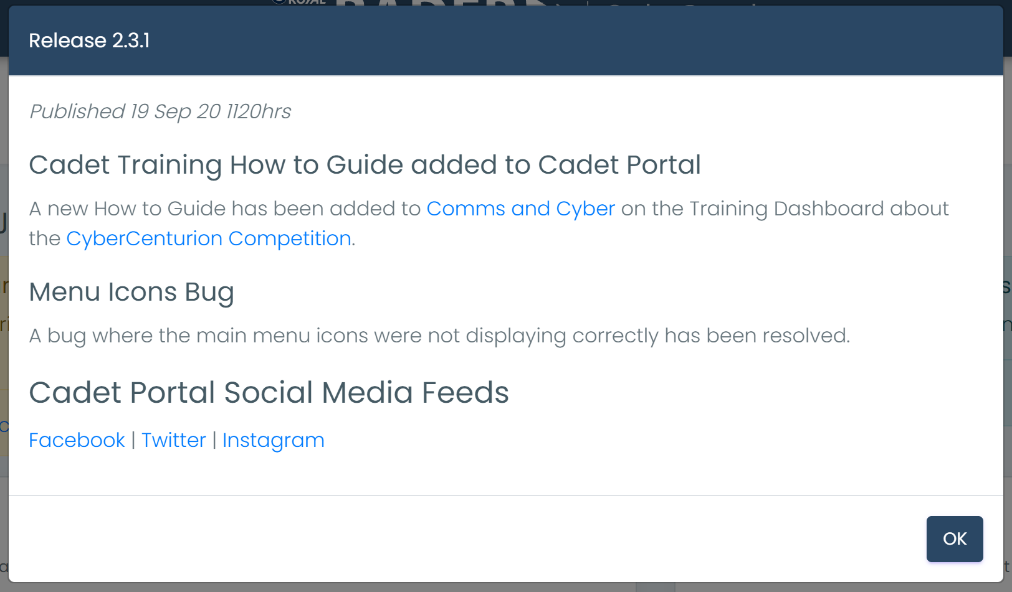Screen dimensions: 1012x592
Task: Click the dark blue dialog header bar
Action: pyautogui.click(x=506, y=40)
